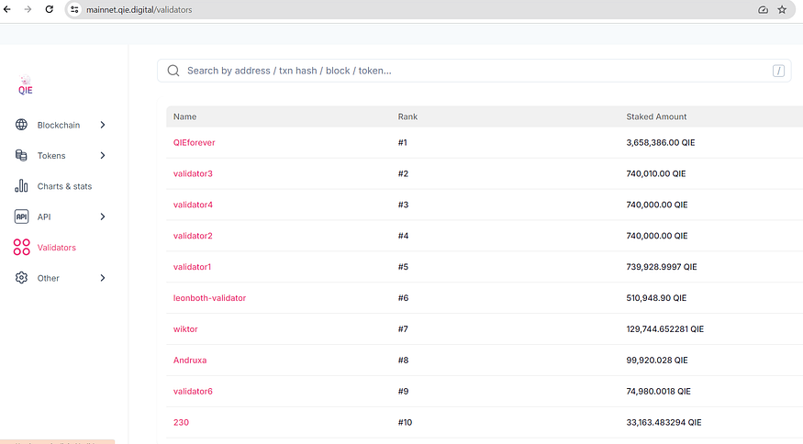
Task: Open the Tokens menu item
Action: tap(51, 156)
